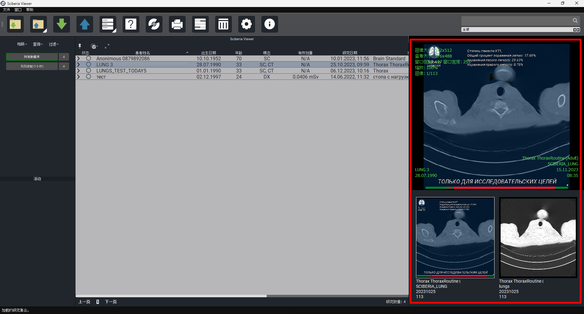
Task: Click the 06.12.2023, 10:16 study date cell
Action: pos(350,71)
